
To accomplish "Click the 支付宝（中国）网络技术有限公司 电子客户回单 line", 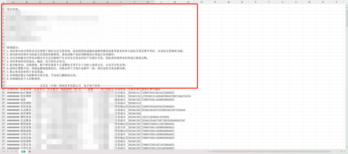I will coord(70,86).
